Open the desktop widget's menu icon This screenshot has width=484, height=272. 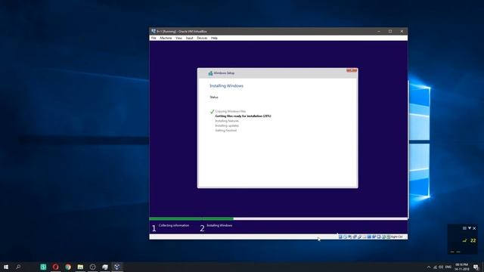(464, 228)
